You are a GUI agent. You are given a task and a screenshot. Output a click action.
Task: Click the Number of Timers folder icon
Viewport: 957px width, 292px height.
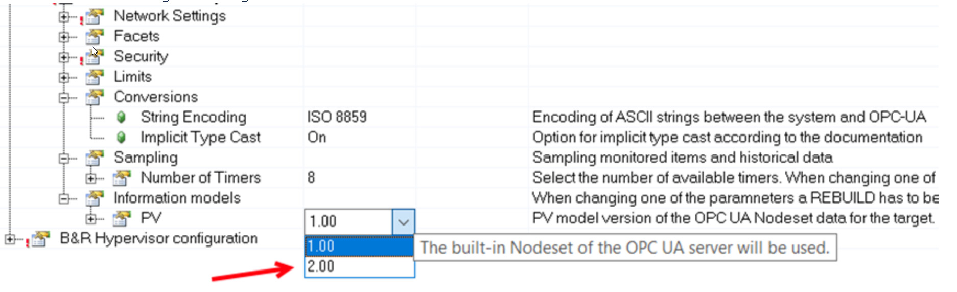[122, 178]
